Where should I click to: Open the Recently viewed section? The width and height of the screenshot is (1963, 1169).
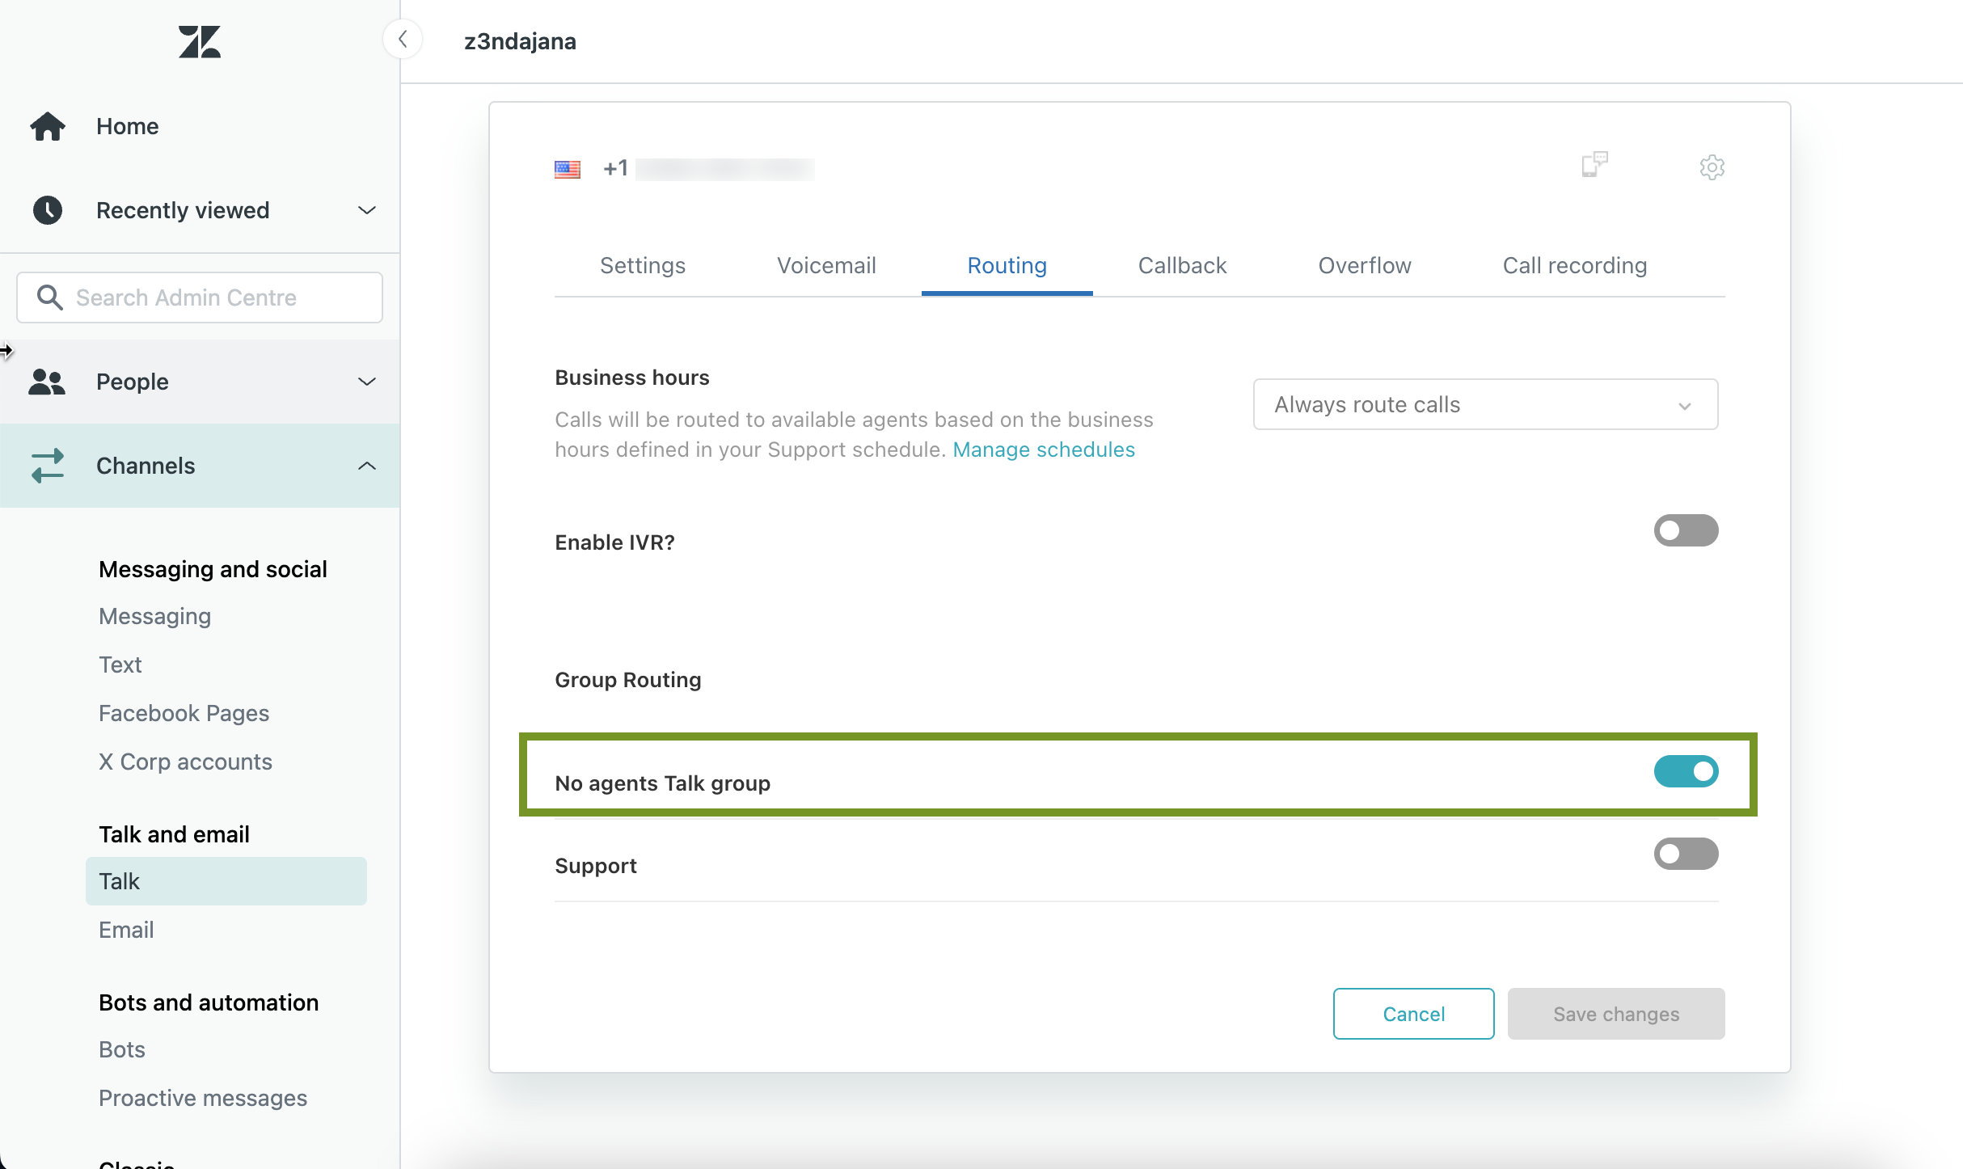[x=202, y=210]
